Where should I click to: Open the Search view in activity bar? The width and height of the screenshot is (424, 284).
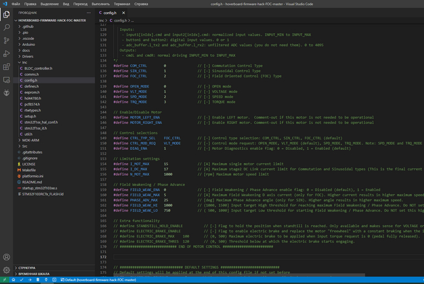(x=7, y=27)
